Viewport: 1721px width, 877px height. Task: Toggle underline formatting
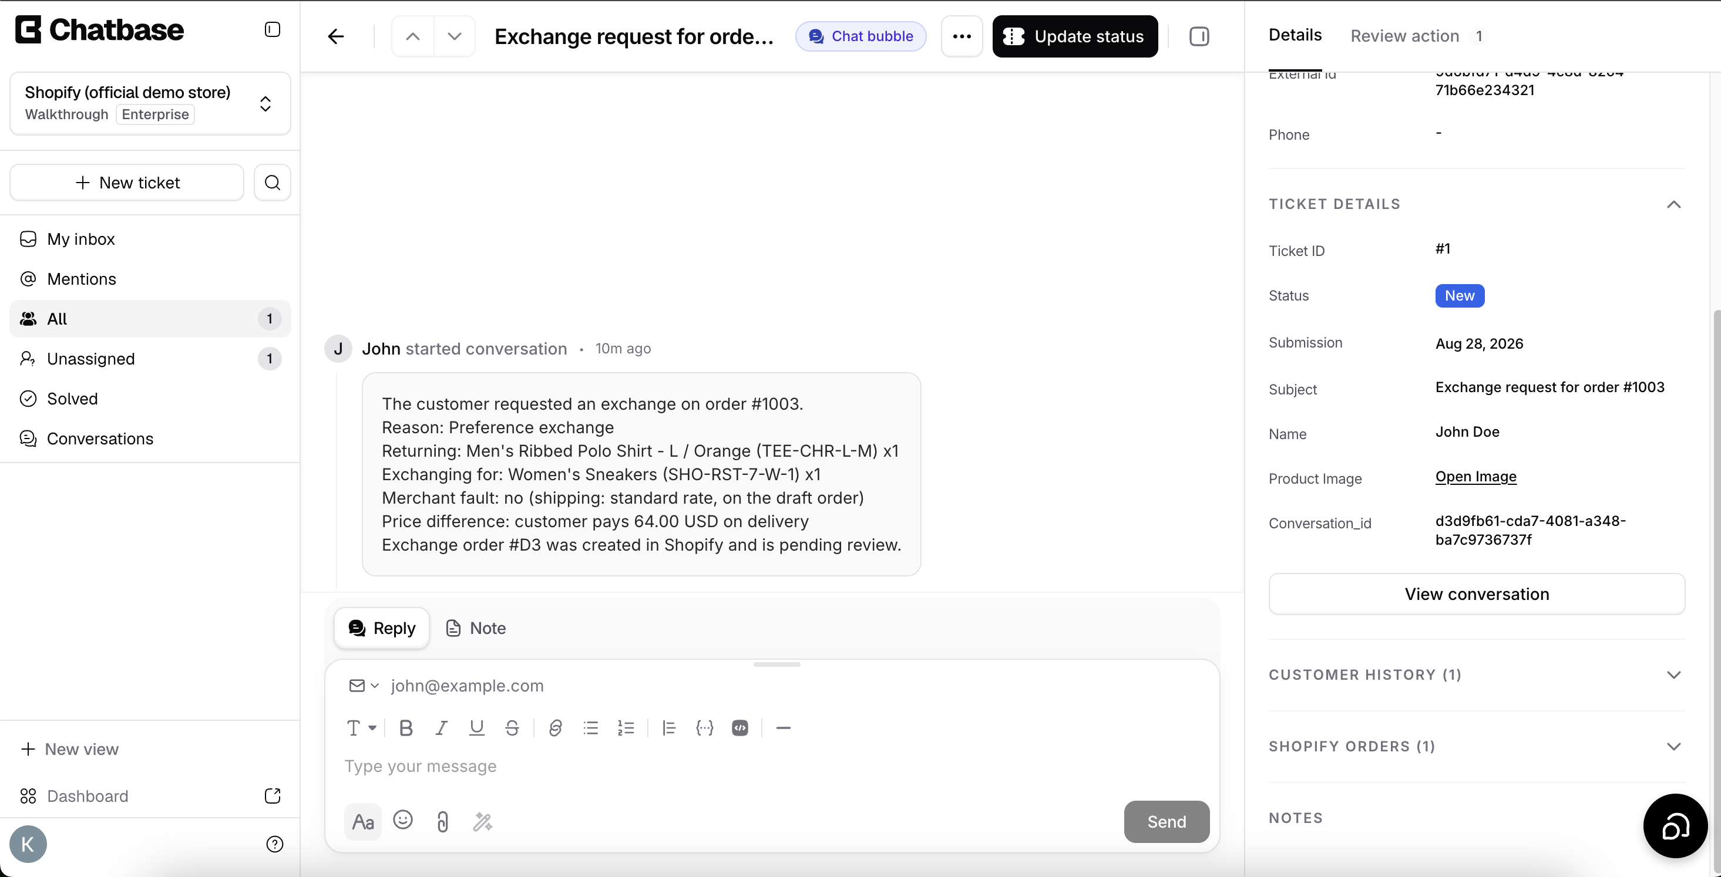tap(476, 728)
